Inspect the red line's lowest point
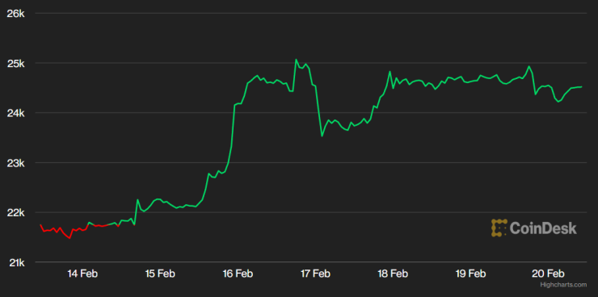The width and height of the screenshot is (598, 297). pos(69,238)
